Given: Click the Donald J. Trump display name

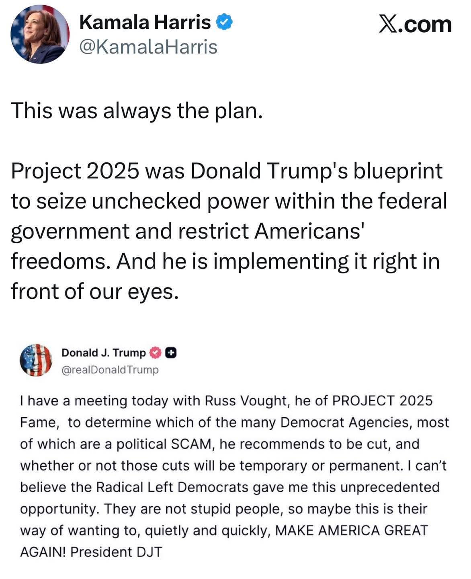Looking at the screenshot, I should [103, 353].
